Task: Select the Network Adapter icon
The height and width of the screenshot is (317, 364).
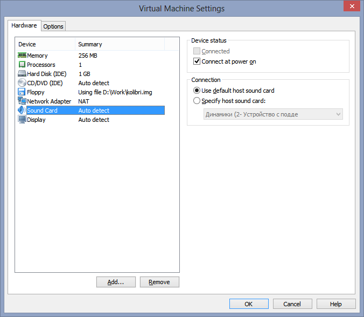Action: [x=22, y=101]
